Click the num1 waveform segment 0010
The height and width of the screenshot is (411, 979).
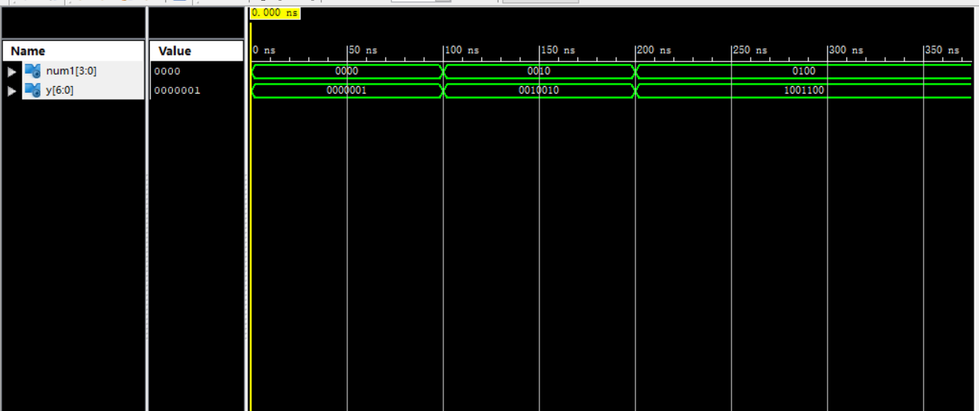(539, 71)
